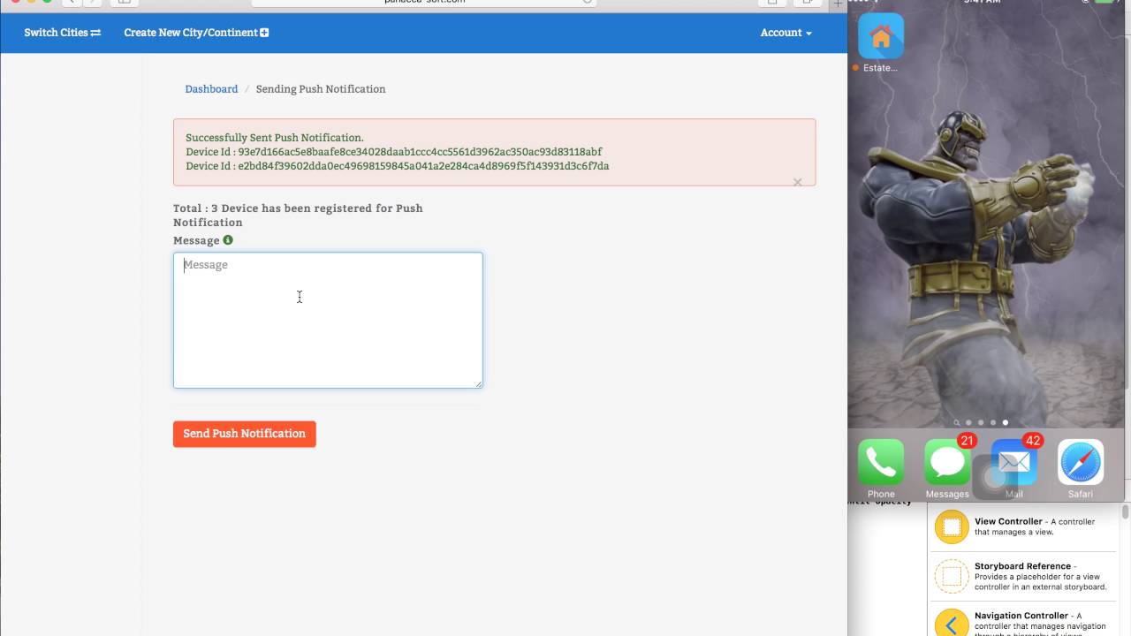Image resolution: width=1131 pixels, height=636 pixels.
Task: Open Switch Cities in the navbar
Action: coord(63,33)
